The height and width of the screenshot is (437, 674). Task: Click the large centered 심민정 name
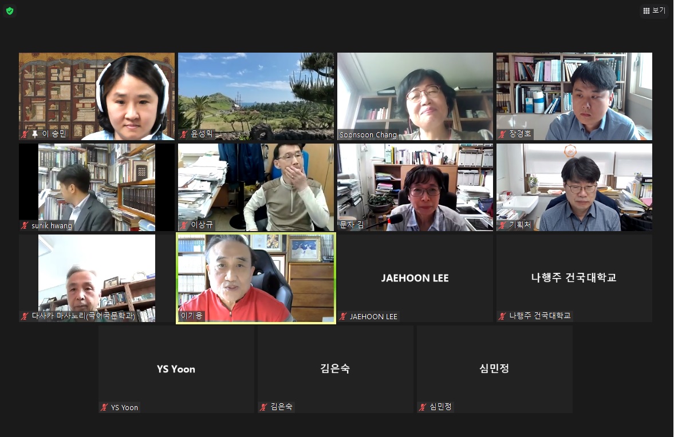(494, 368)
